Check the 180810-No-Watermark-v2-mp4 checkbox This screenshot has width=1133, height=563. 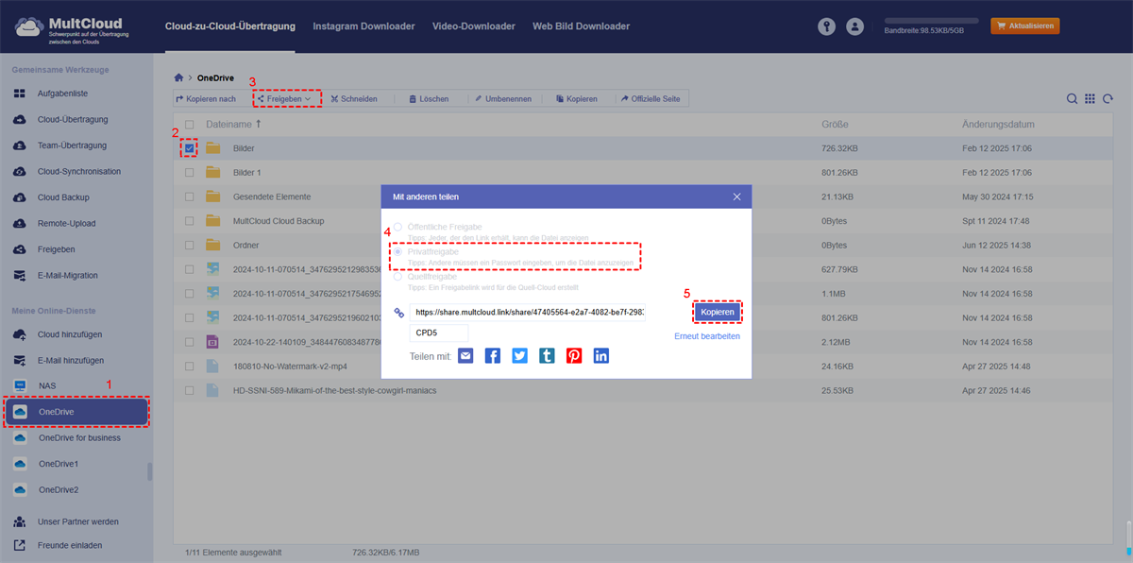(x=190, y=366)
